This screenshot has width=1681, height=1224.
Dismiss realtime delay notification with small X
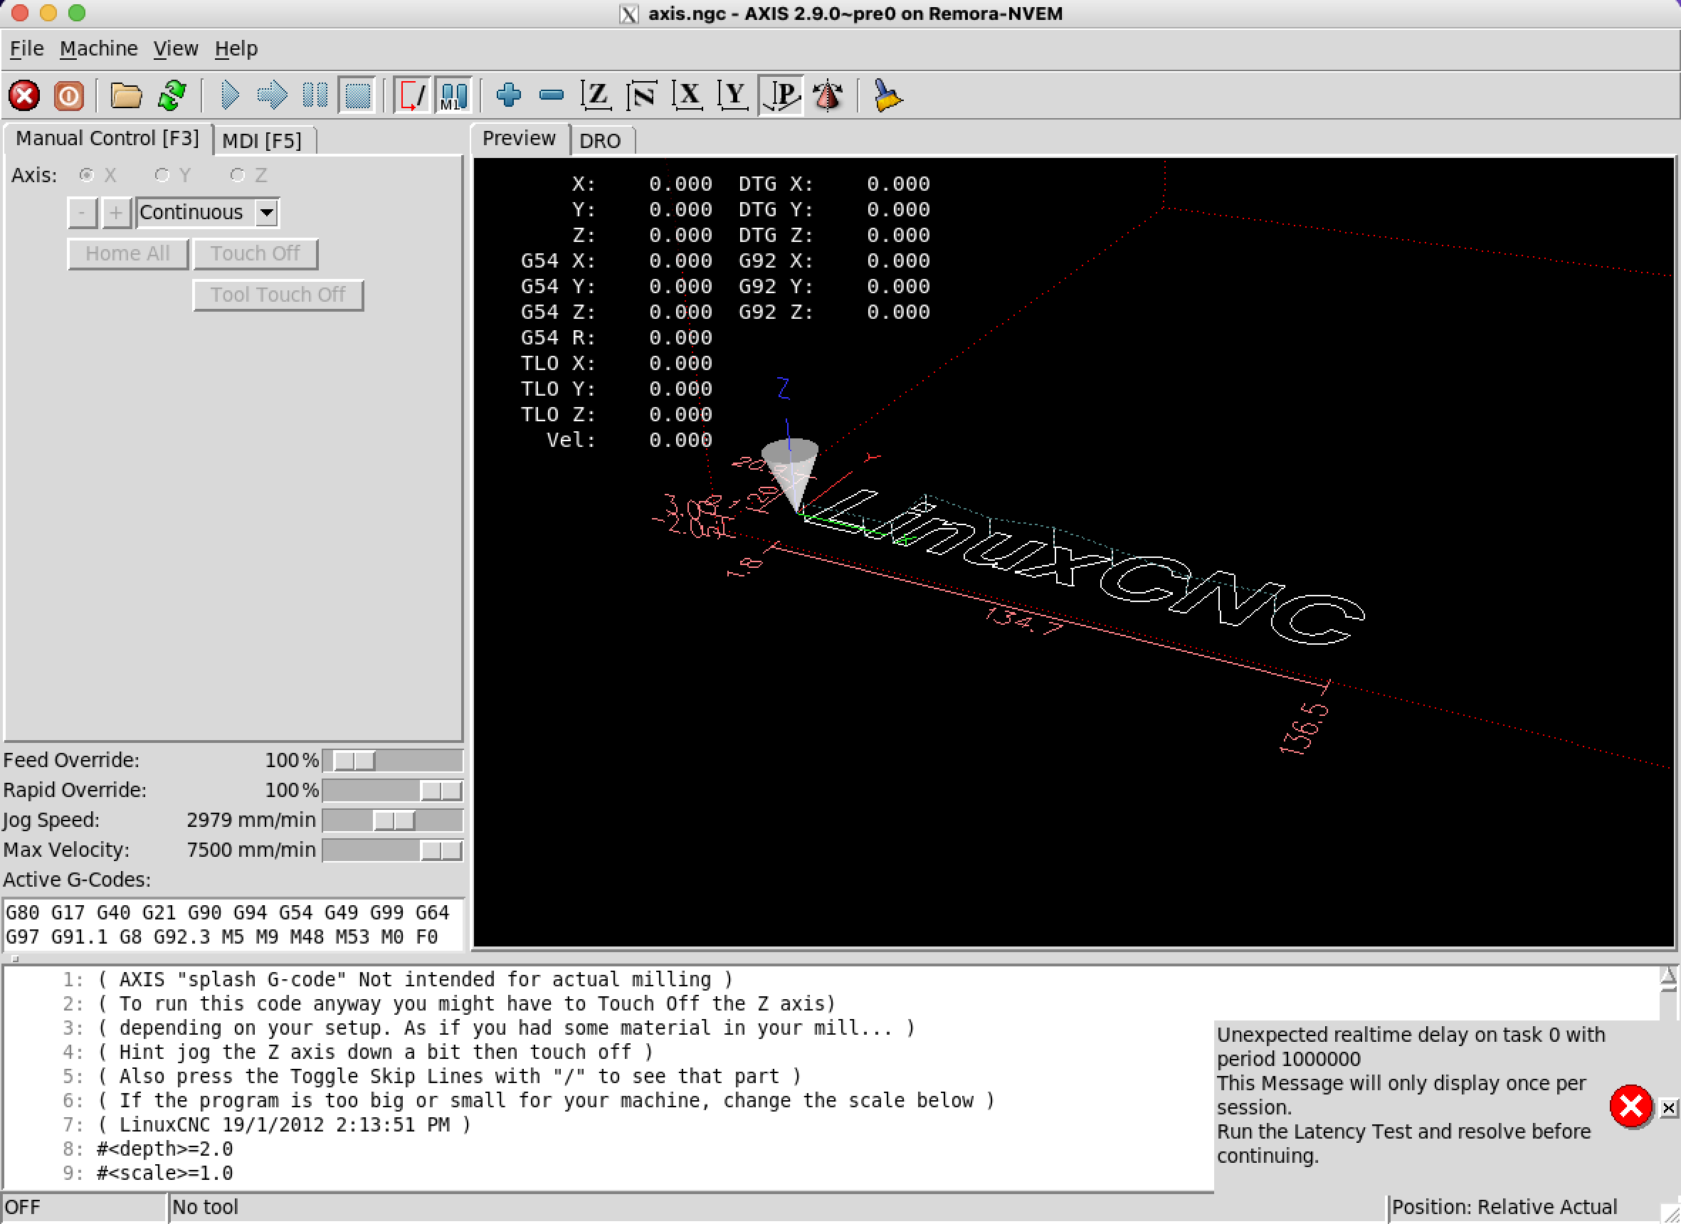(1667, 1108)
